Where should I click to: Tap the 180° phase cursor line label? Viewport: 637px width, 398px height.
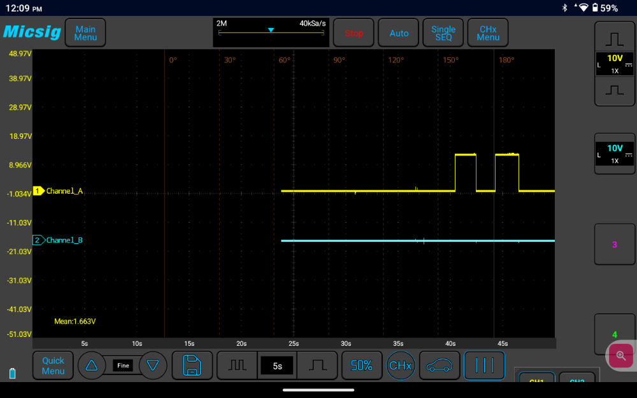506,60
